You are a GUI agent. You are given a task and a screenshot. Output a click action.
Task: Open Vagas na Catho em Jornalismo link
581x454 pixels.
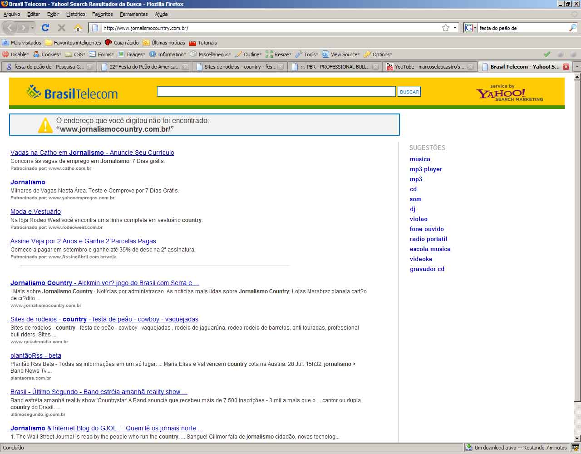click(92, 153)
